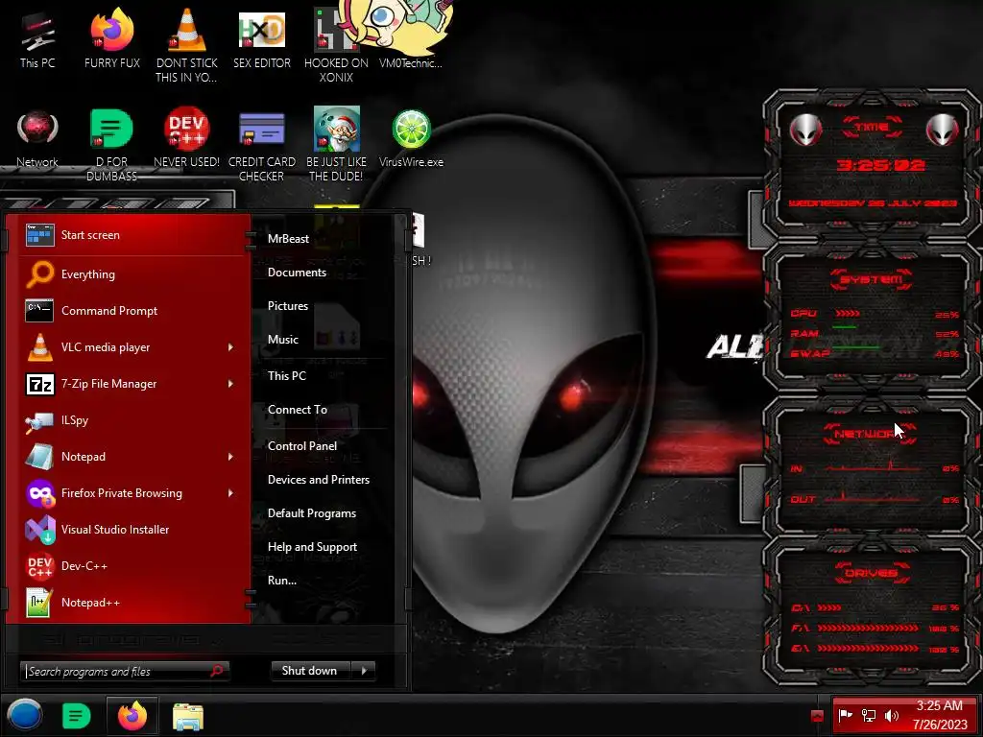This screenshot has height=737, width=983.
Task: Click the RAM usage meter in SYSTEM gadget
Action: click(x=874, y=333)
